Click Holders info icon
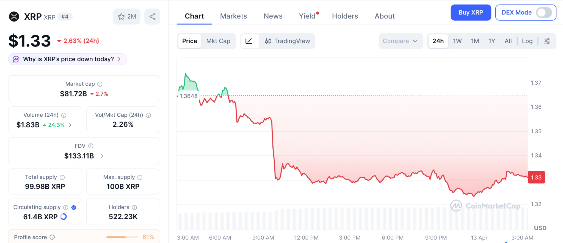Screen dimensions: 563x243 click(x=134, y=207)
